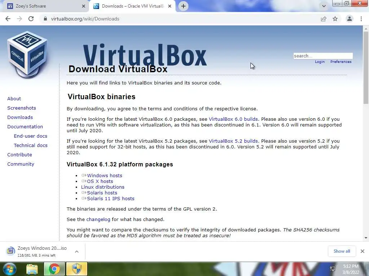Download the OS X hosts package
The width and height of the screenshot is (369, 276).
pyautogui.click(x=100, y=181)
